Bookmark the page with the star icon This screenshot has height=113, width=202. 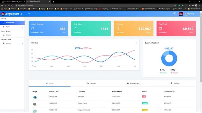(x=175, y=6)
